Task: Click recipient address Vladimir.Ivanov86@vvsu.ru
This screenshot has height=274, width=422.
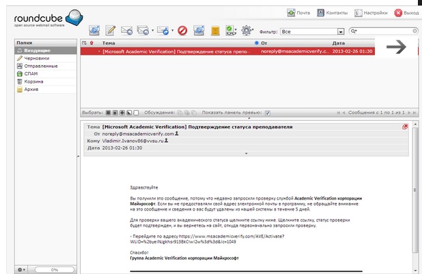Action: [x=132, y=141]
